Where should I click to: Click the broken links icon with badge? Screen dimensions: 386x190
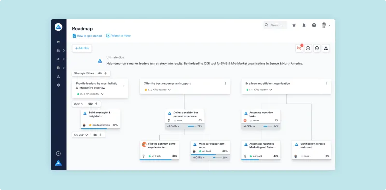pos(299,48)
